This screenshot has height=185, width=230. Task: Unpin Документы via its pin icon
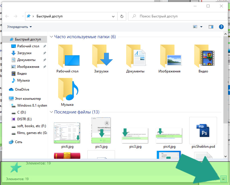(45, 60)
